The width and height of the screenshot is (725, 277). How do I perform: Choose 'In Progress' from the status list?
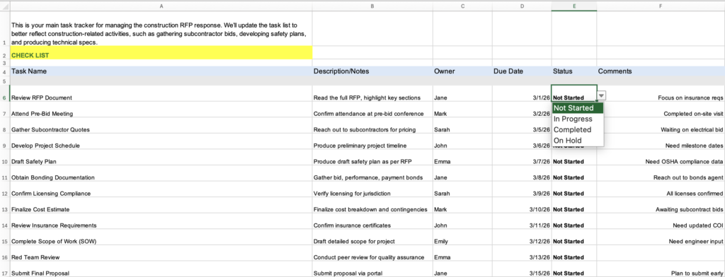click(578, 119)
